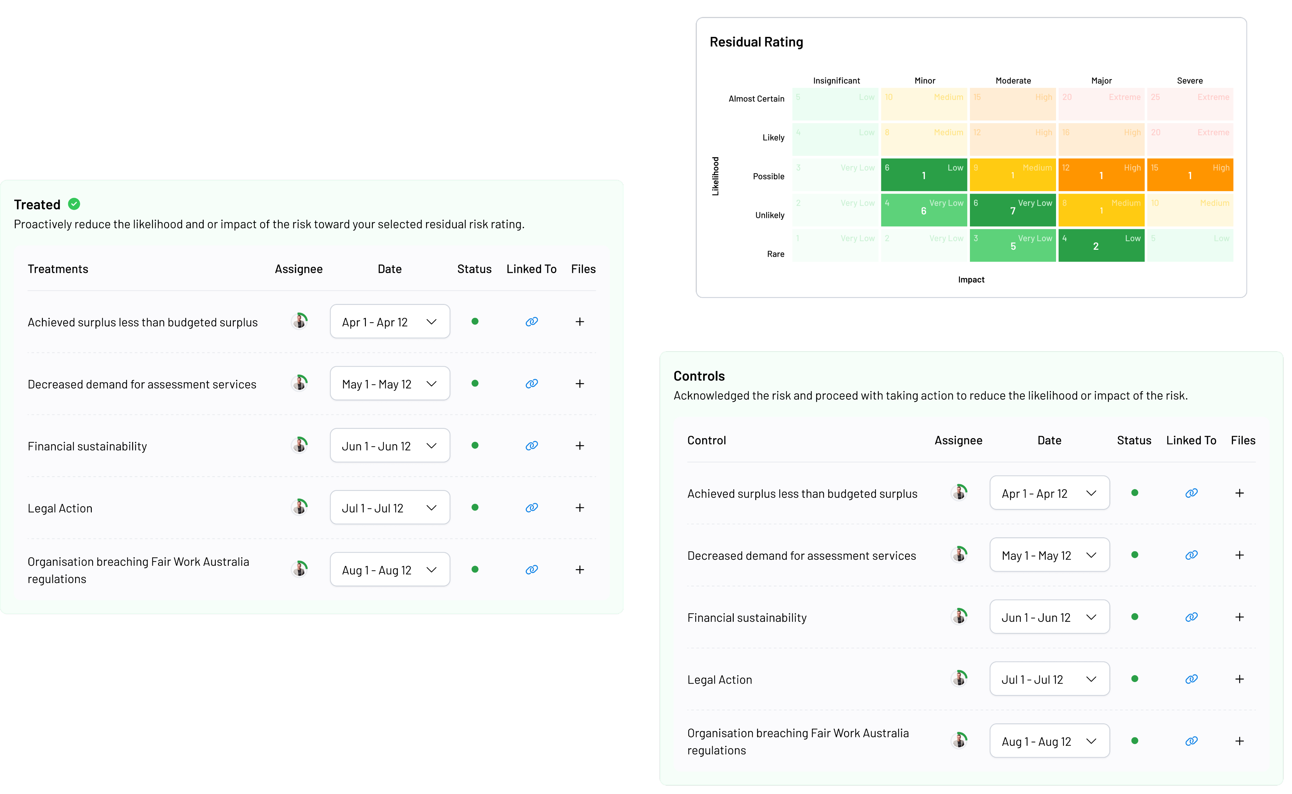Viewport: 1292px width, 794px height.
Task: Click assignee avatar for Achieved surplus treatment
Action: pyautogui.click(x=299, y=321)
